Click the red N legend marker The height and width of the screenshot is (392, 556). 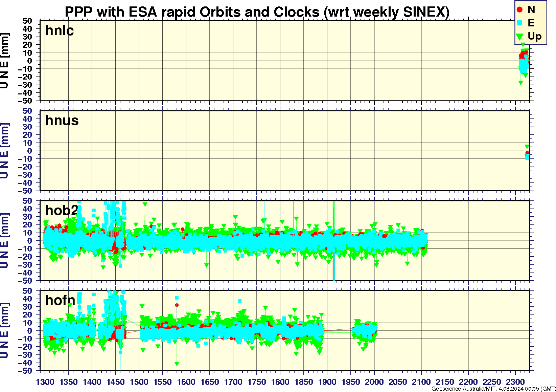[x=520, y=10]
